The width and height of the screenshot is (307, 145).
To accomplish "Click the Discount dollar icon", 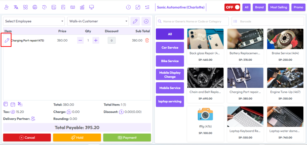I will click(x=121, y=112).
